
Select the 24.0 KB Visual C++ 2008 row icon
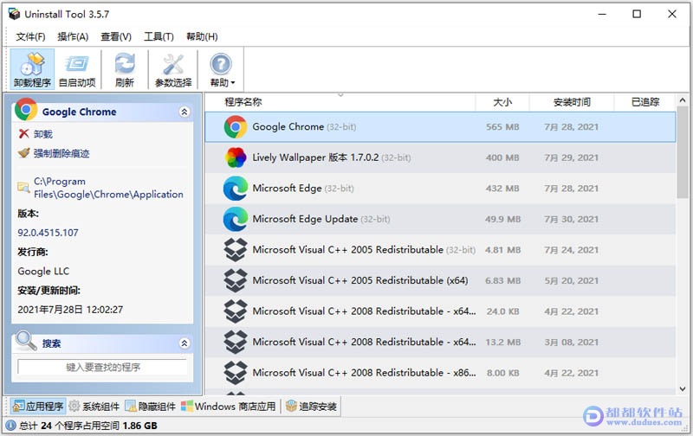click(x=235, y=311)
